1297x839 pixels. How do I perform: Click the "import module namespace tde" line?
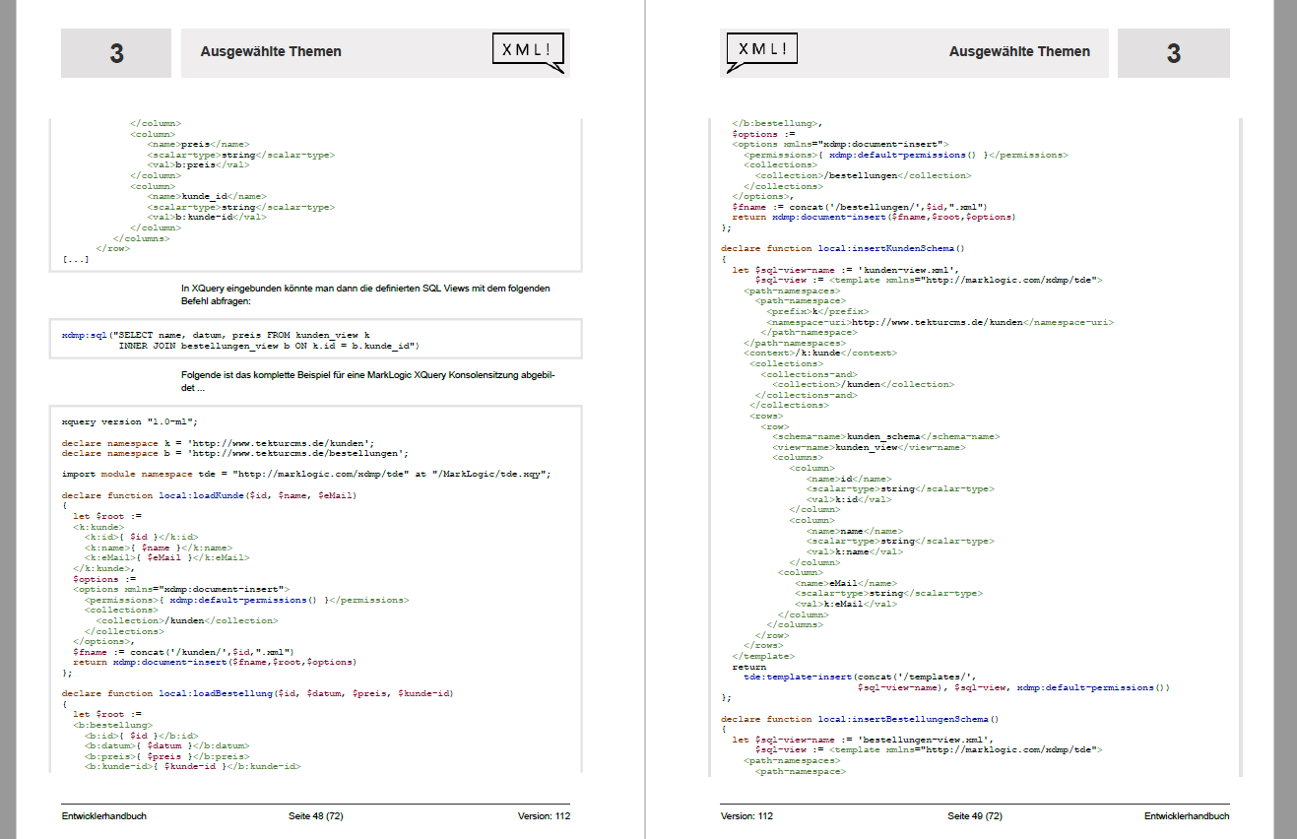pos(305,474)
